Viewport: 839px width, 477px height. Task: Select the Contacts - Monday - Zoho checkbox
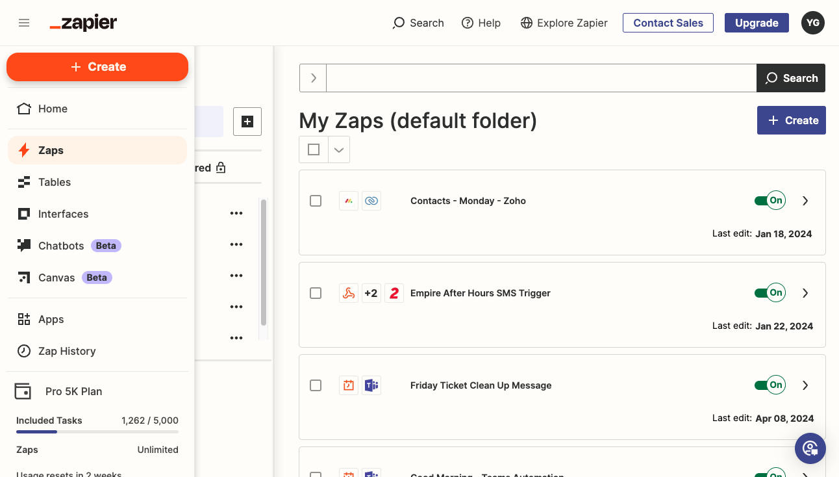point(316,201)
